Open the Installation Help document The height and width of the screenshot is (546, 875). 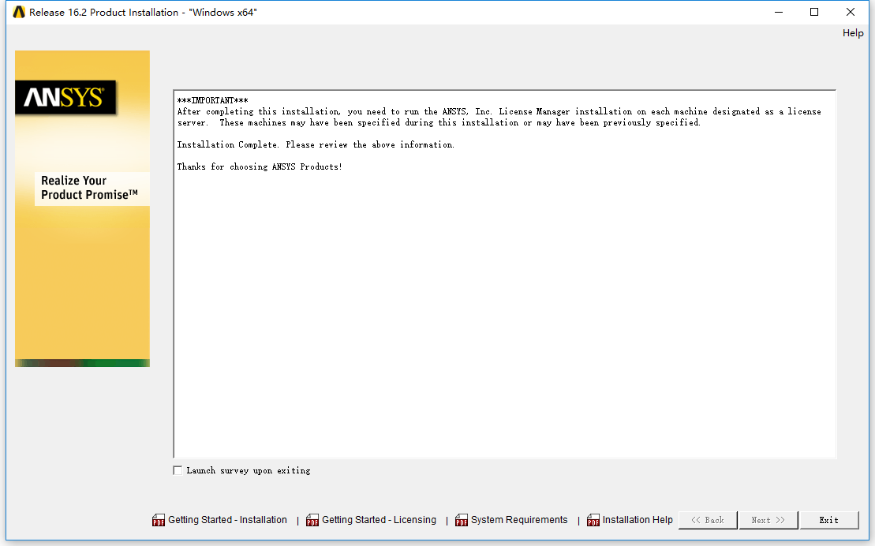pyautogui.click(x=638, y=520)
